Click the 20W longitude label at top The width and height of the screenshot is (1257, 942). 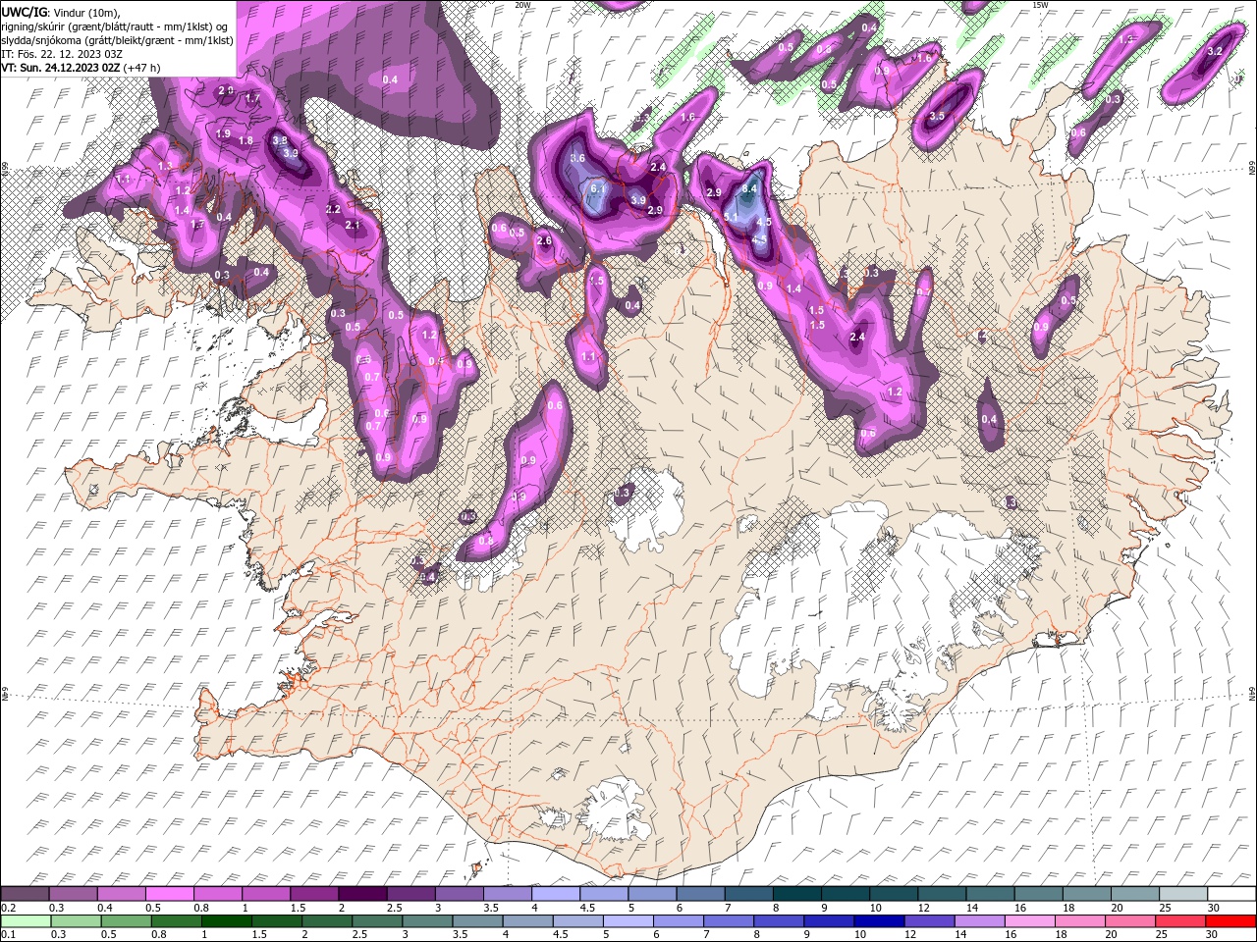pyautogui.click(x=522, y=5)
